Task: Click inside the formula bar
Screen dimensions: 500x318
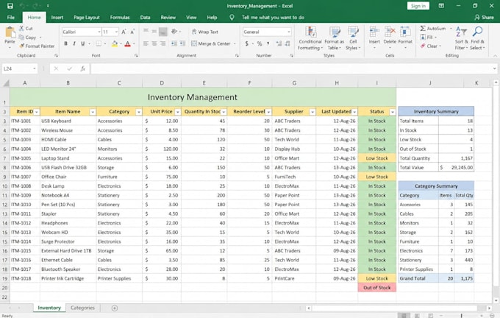Action: coord(292,68)
